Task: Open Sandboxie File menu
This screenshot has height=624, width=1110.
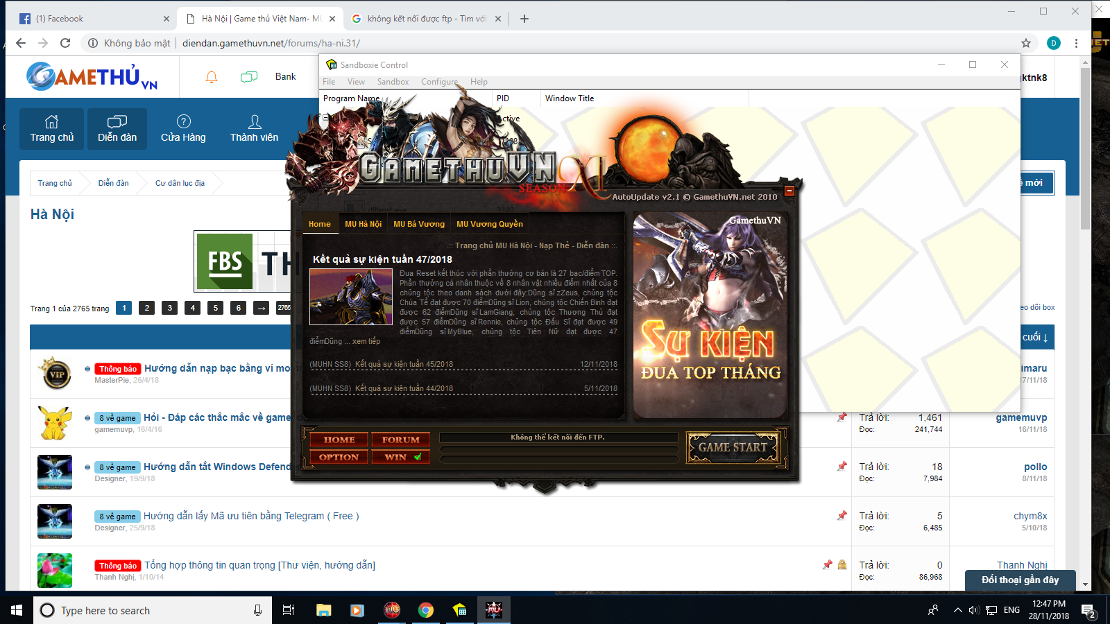Action: (329, 82)
